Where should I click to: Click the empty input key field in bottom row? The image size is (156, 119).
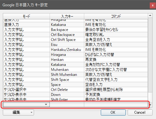(x=67, y=104)
